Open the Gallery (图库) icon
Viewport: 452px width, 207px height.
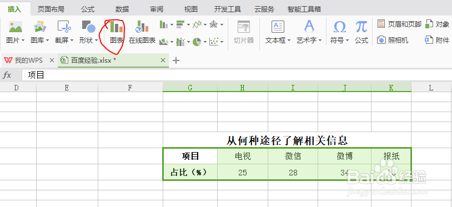tap(40, 27)
